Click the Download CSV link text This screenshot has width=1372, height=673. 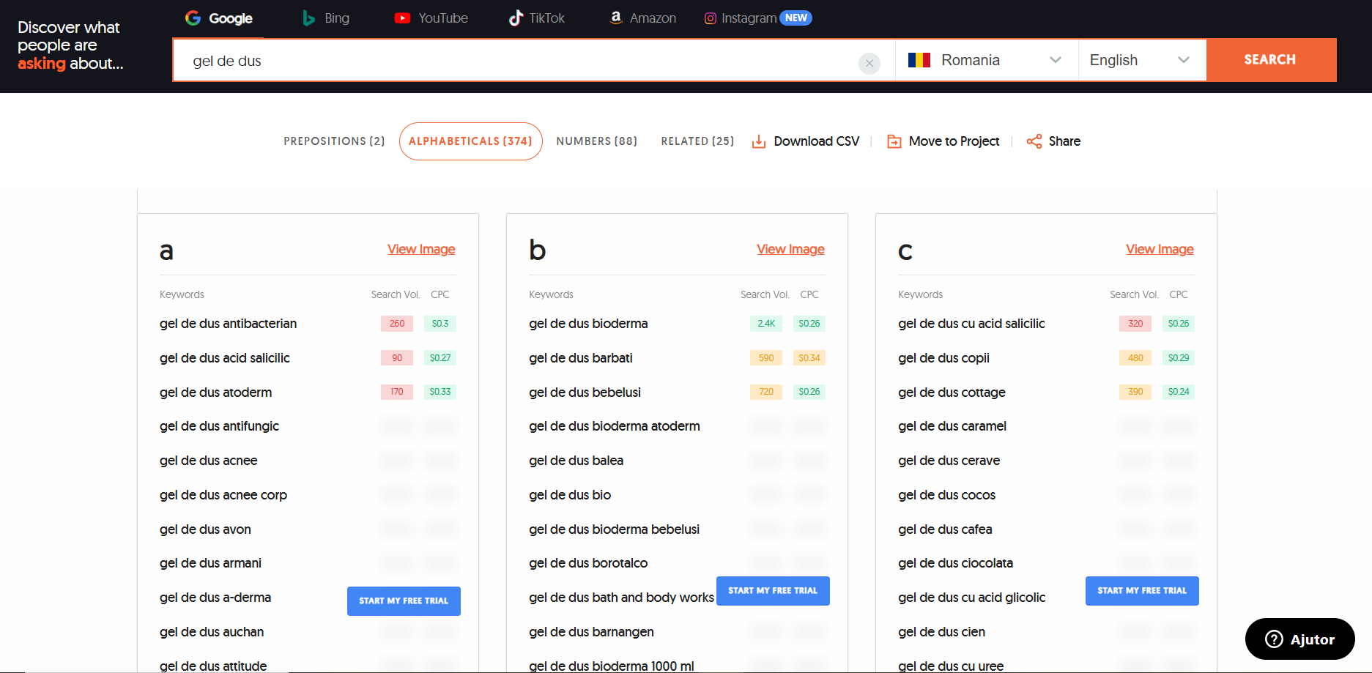pos(817,141)
